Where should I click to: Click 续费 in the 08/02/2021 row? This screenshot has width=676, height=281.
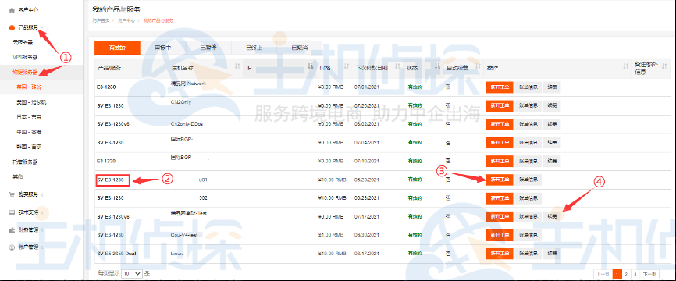point(552,124)
